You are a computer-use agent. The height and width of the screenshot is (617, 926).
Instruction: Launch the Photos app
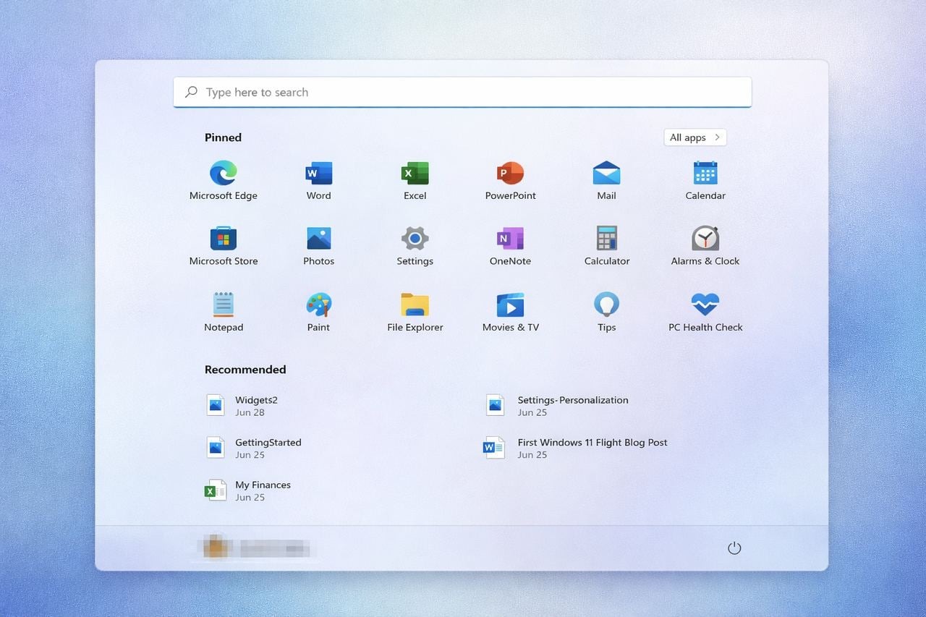318,239
